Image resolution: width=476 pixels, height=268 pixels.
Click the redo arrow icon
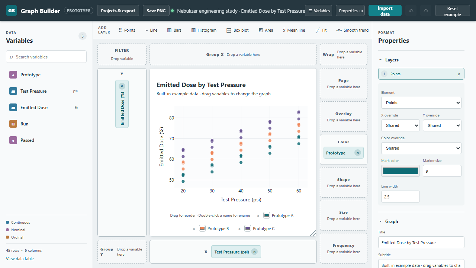(426, 11)
